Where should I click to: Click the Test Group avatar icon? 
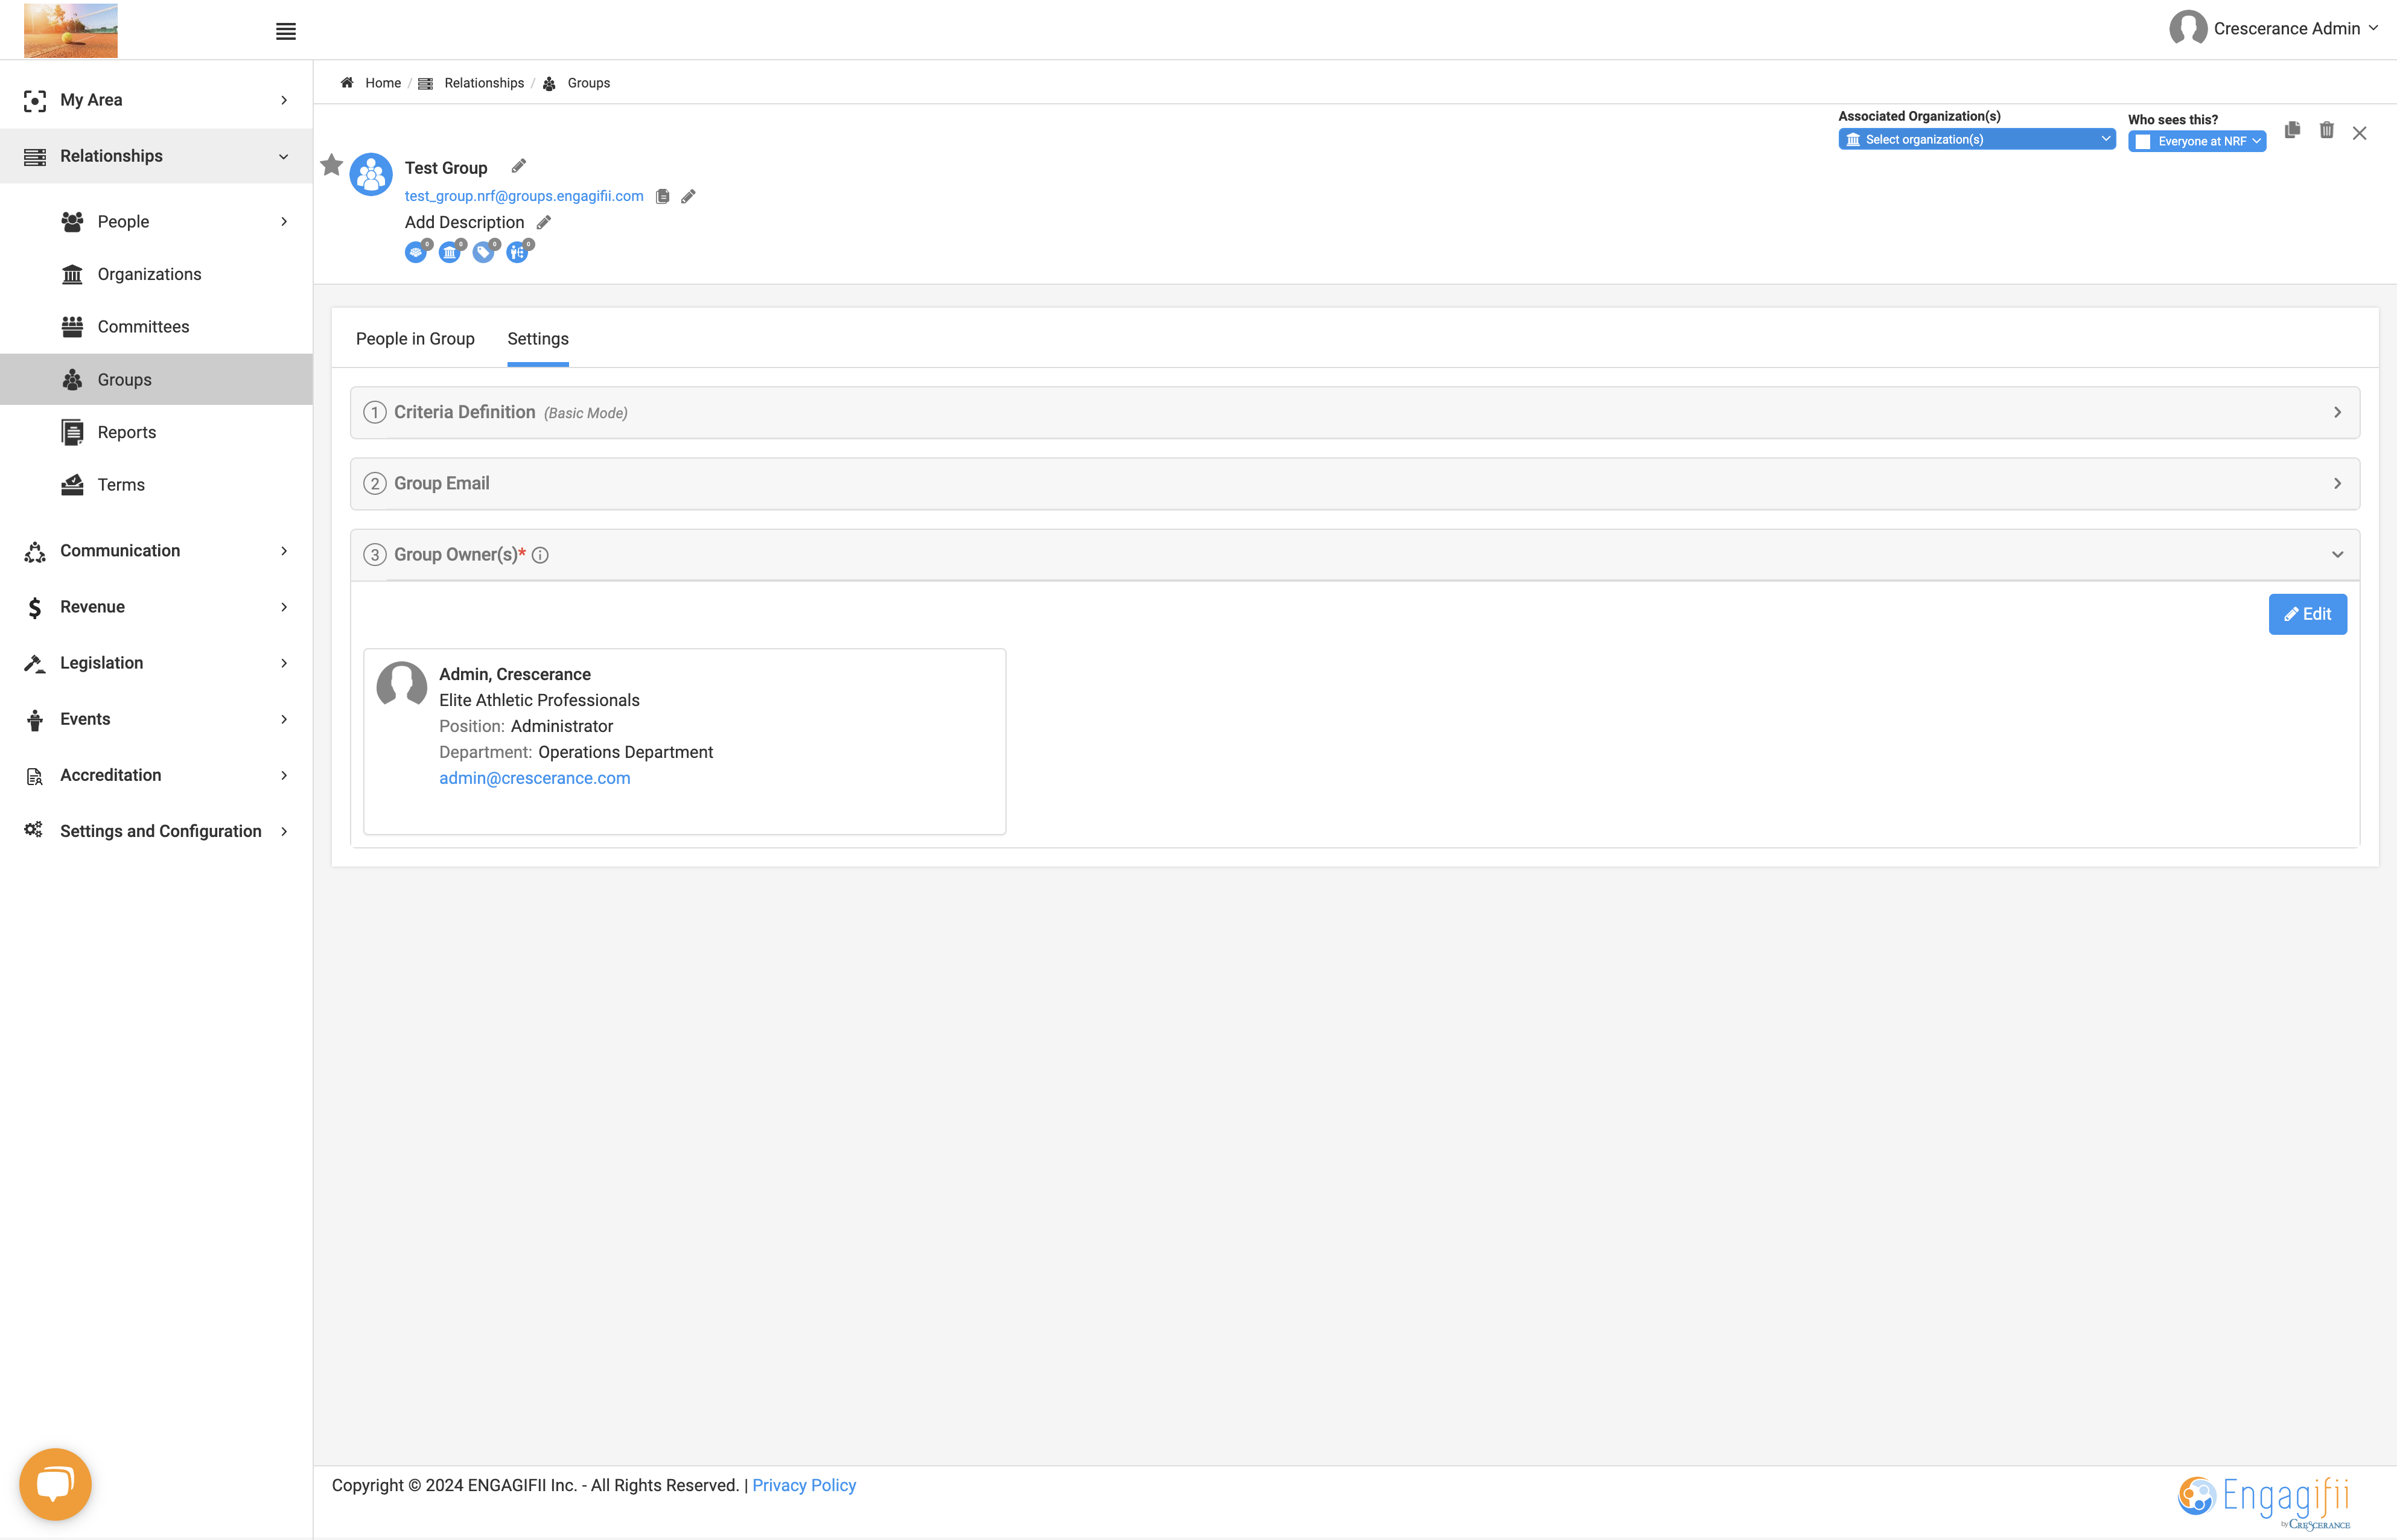371,175
